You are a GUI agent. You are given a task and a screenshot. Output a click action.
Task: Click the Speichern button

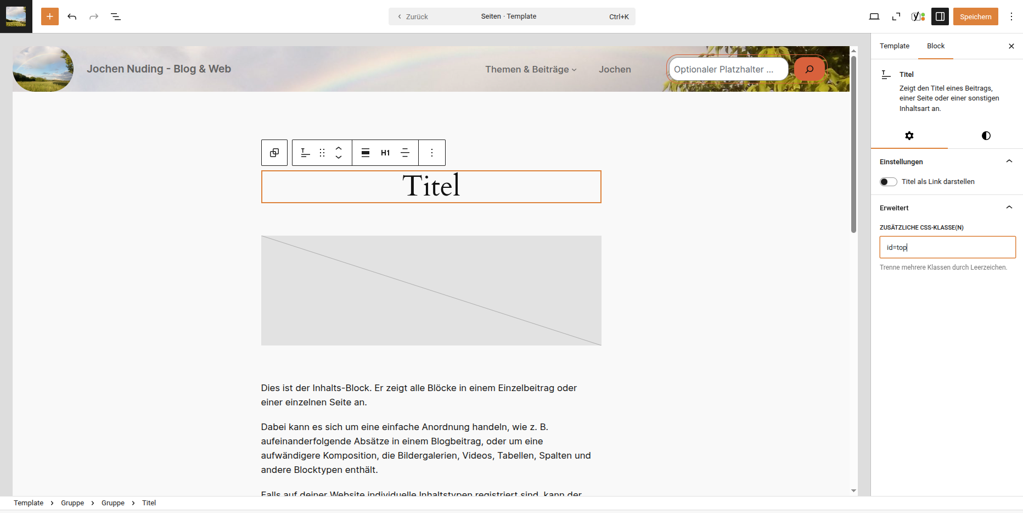(975, 16)
